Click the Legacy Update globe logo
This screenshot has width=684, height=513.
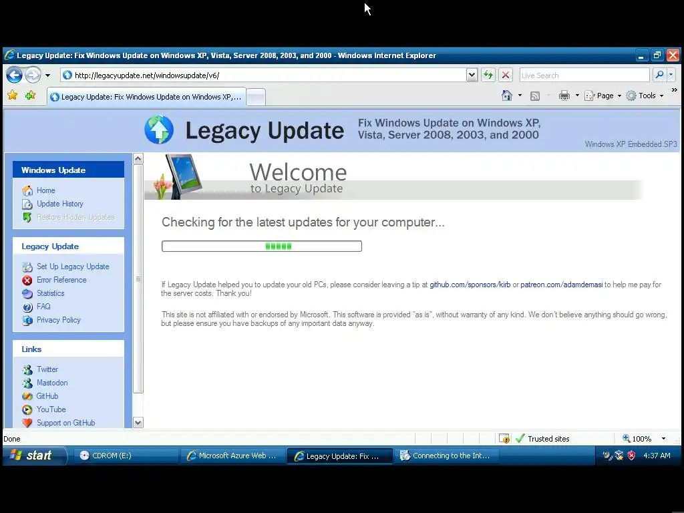(159, 130)
